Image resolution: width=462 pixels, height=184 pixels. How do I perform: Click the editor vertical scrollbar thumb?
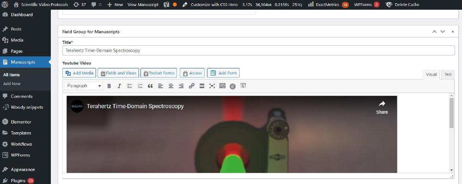pos(451,113)
